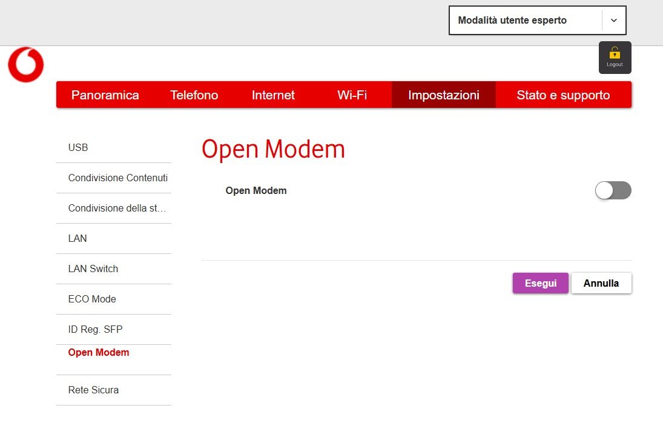Click the Annulla button
Image resolution: width=663 pixels, height=437 pixels.
[601, 283]
